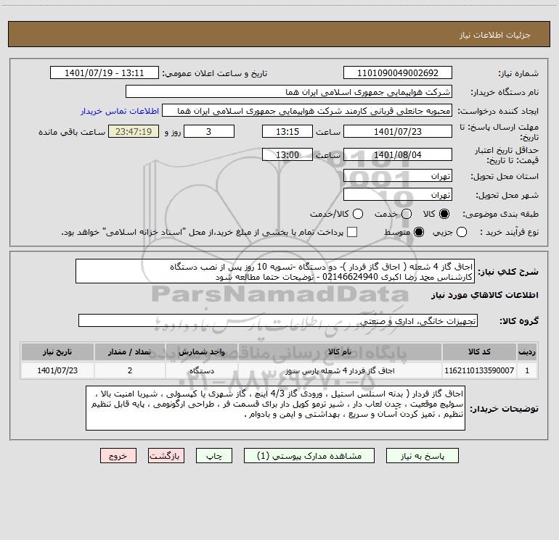This screenshot has width=559, height=540.
Task: Click item code 1162110133590007 cell
Action: 479,370
